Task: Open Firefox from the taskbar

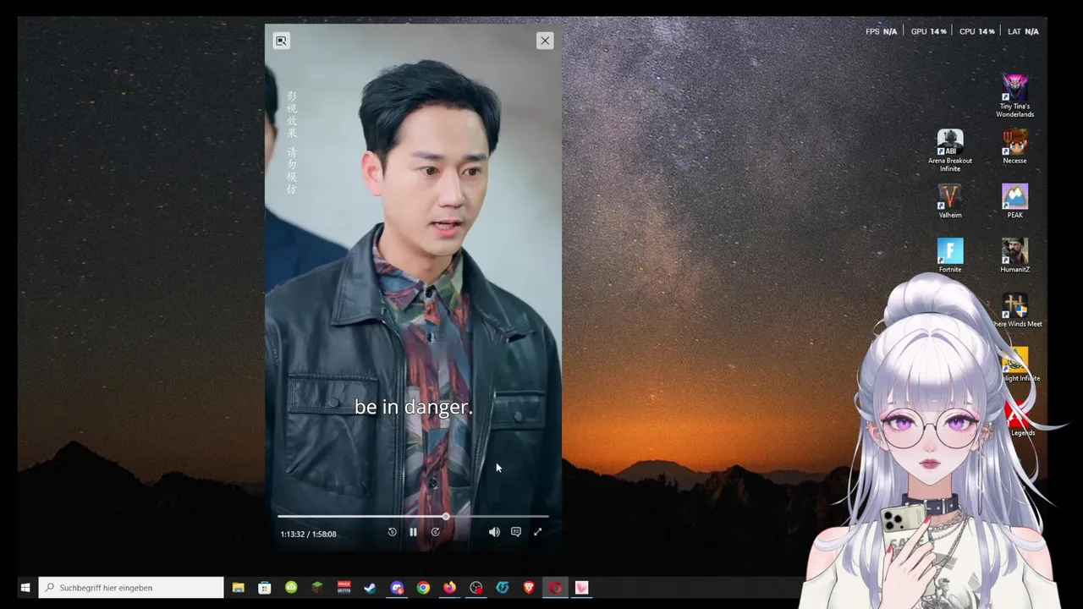Action: point(449,588)
